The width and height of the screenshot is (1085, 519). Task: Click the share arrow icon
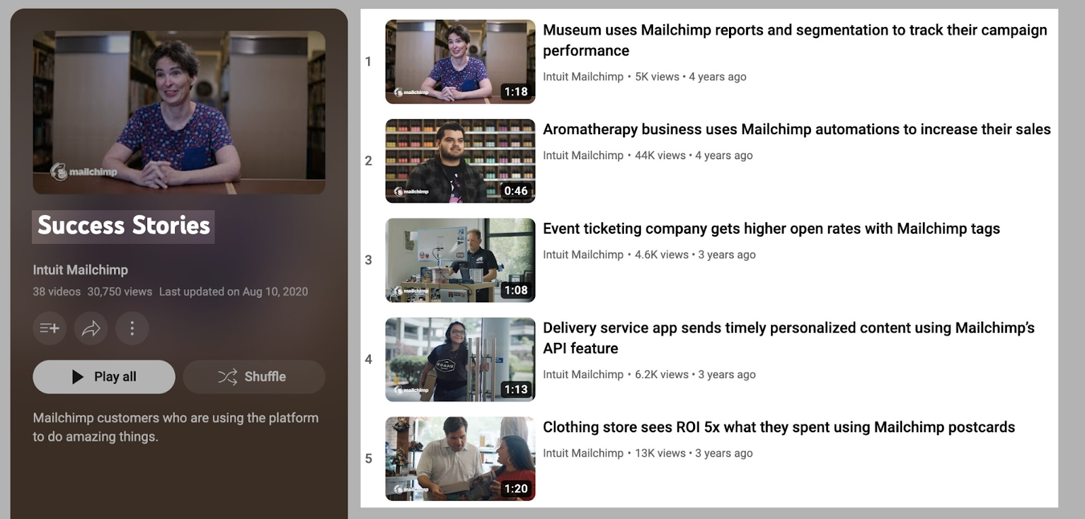(x=91, y=329)
